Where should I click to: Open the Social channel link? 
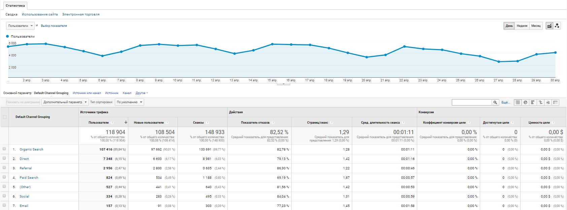(x=24, y=197)
